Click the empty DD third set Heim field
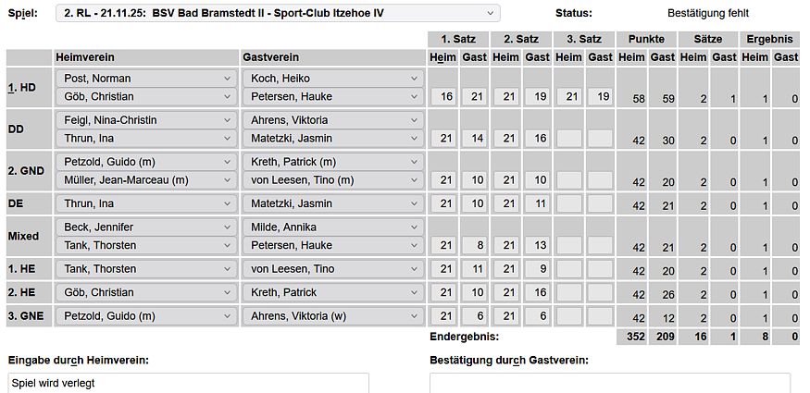This screenshot has width=810, height=393. 568,139
